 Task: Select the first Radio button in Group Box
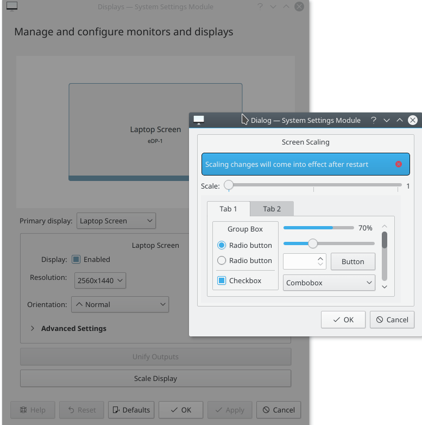pyautogui.click(x=222, y=245)
